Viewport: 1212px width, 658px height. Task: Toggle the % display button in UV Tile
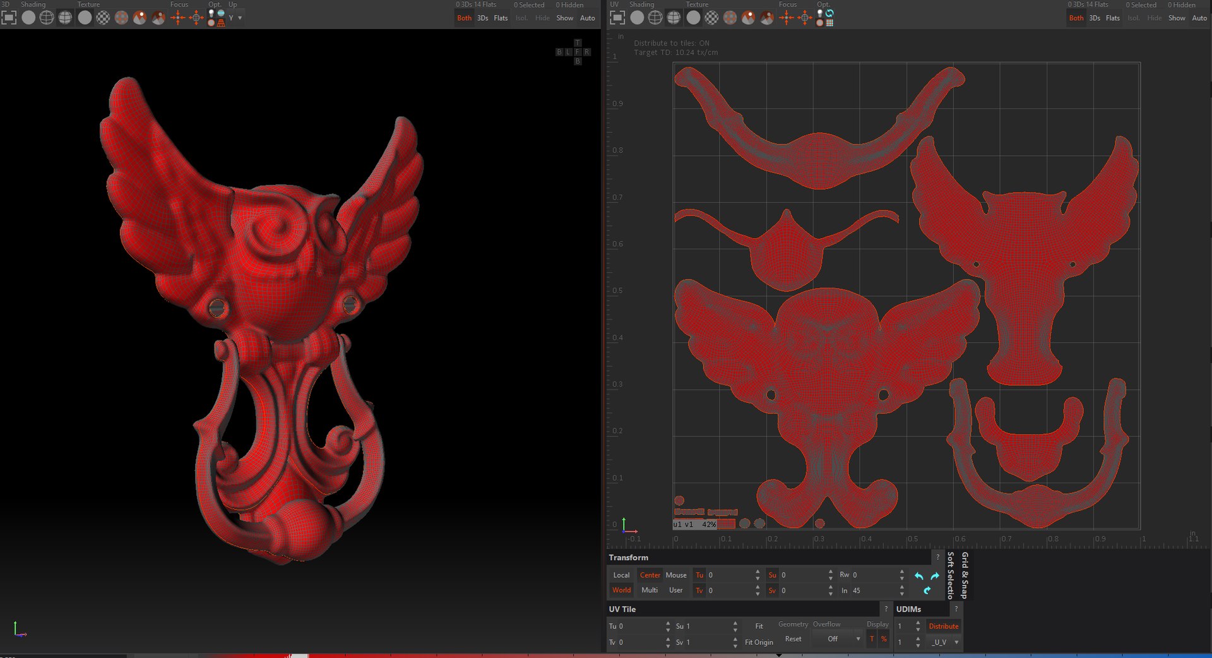[884, 639]
